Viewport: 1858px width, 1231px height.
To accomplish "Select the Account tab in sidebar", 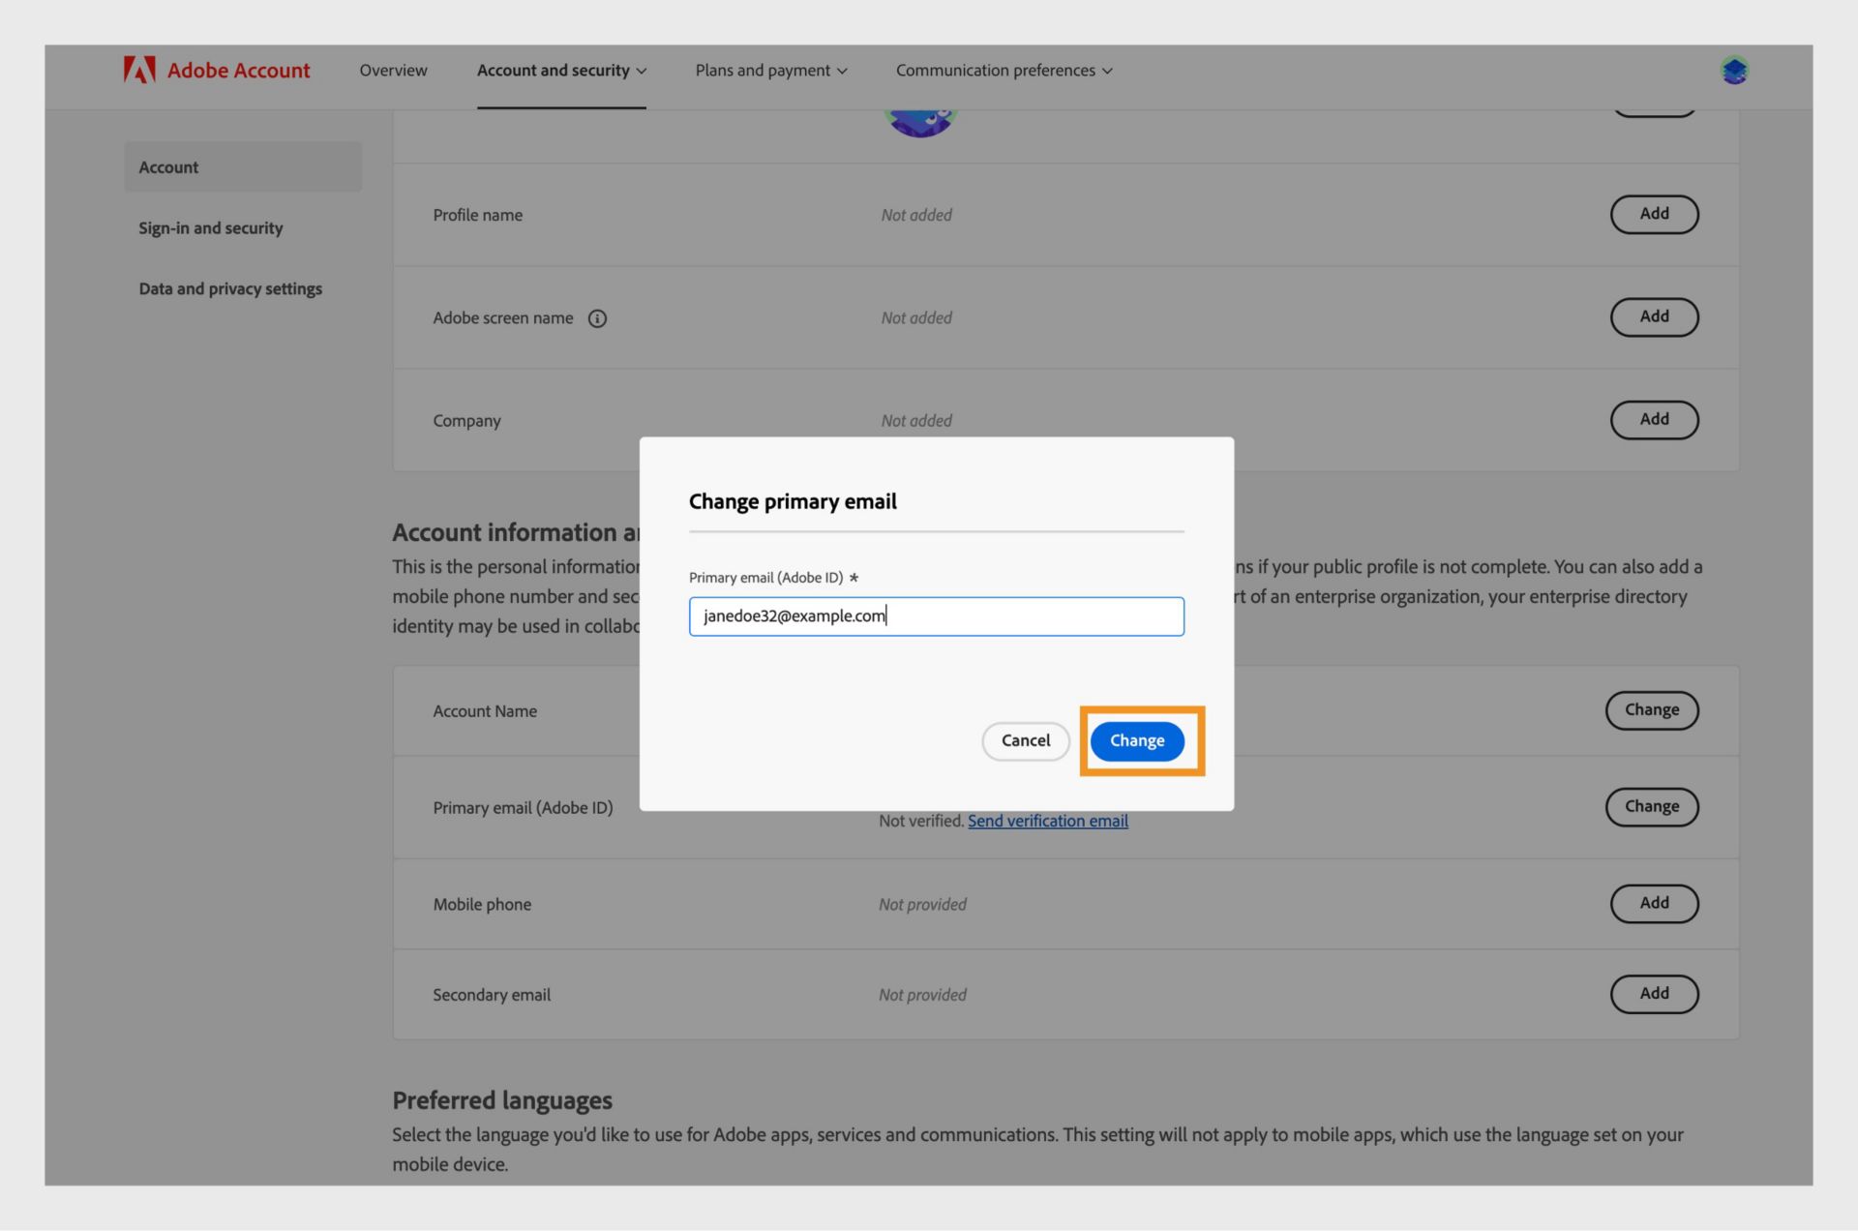I will tap(167, 165).
